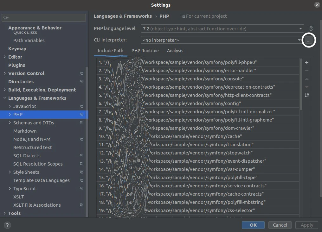Expand the Editor settings section
The image size is (322, 232).
5,57
